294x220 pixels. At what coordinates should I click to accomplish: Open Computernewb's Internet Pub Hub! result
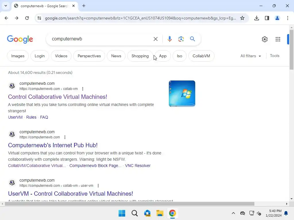(53, 145)
